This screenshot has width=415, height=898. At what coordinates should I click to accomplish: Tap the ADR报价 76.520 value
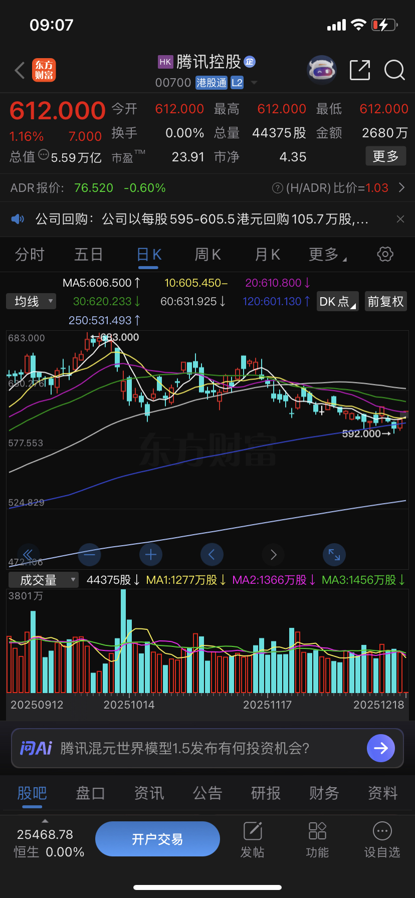pos(94,188)
